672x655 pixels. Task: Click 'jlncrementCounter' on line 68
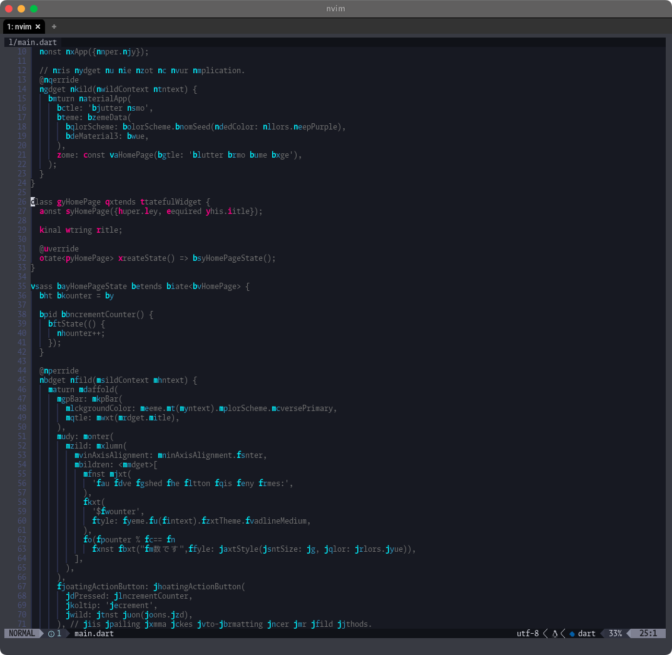pyautogui.click(x=151, y=596)
